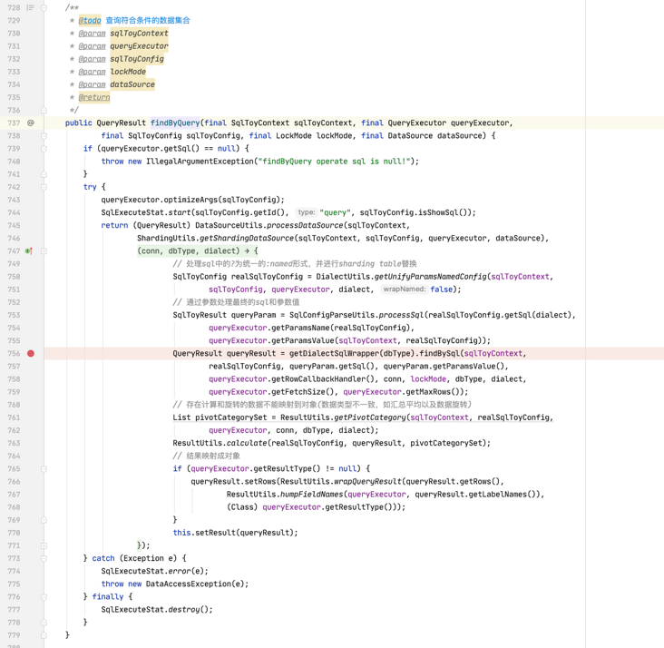Fold the finally block at line 776
This screenshot has height=648, width=664.
click(44, 596)
